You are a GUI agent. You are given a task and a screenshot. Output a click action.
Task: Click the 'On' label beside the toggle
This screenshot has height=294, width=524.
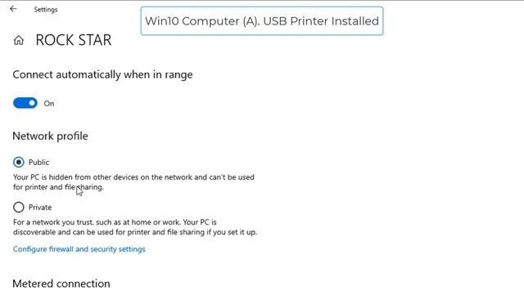(49, 104)
